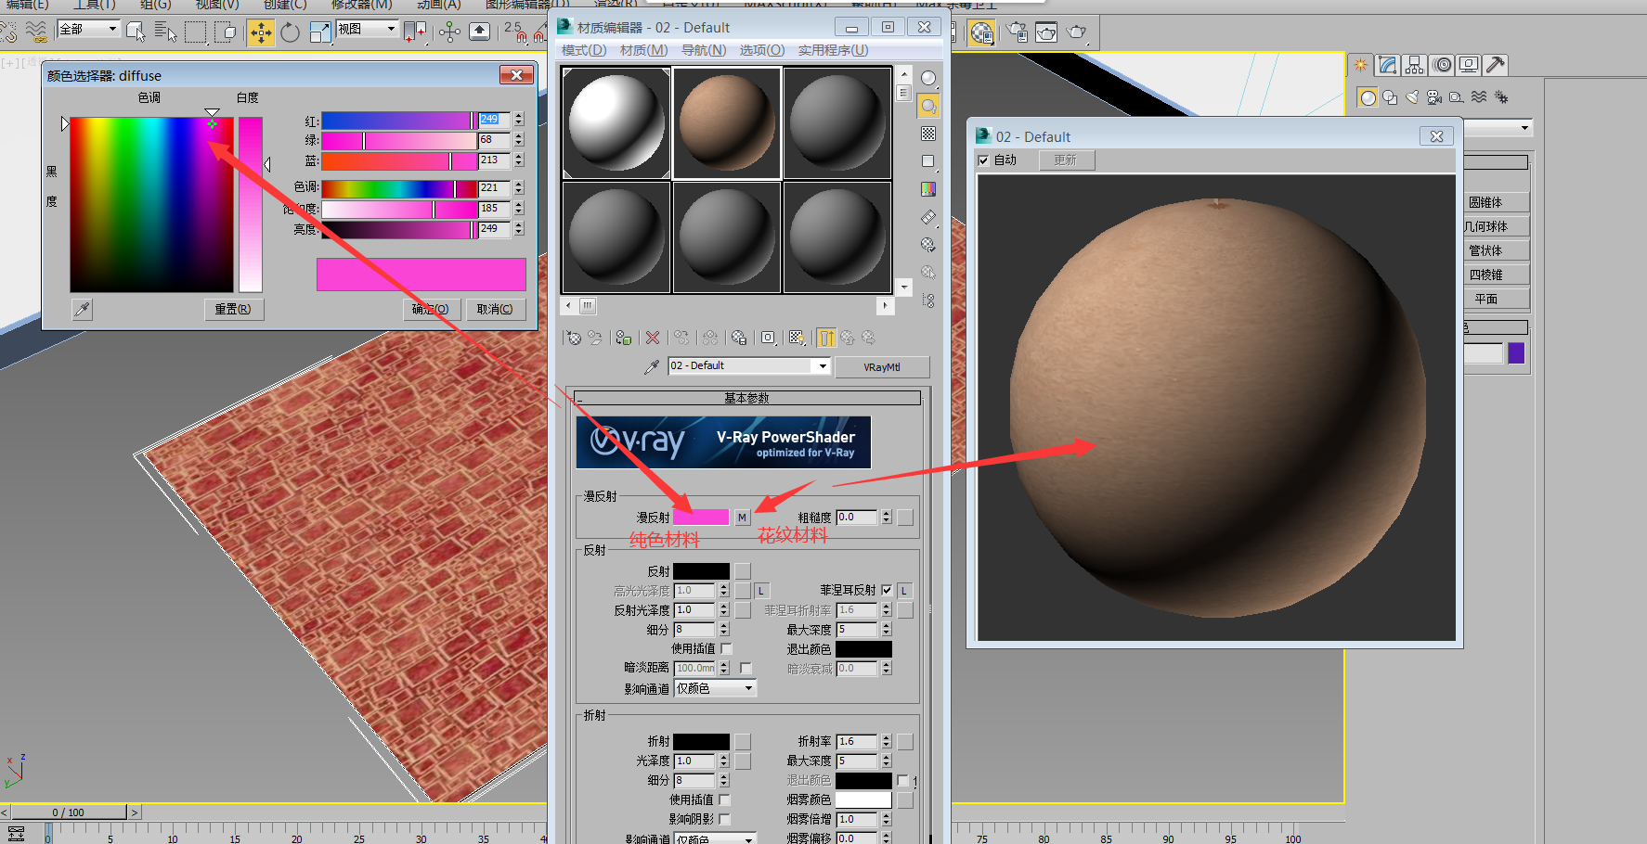Enable 使用插值 checkbox in reflection section
This screenshot has width=1647, height=844.
pos(727,648)
